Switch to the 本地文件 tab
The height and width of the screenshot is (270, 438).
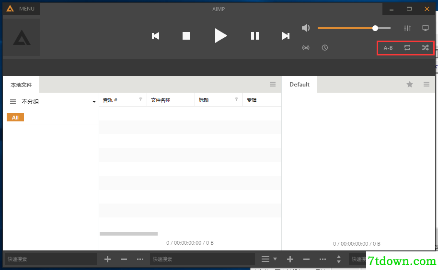coord(21,85)
